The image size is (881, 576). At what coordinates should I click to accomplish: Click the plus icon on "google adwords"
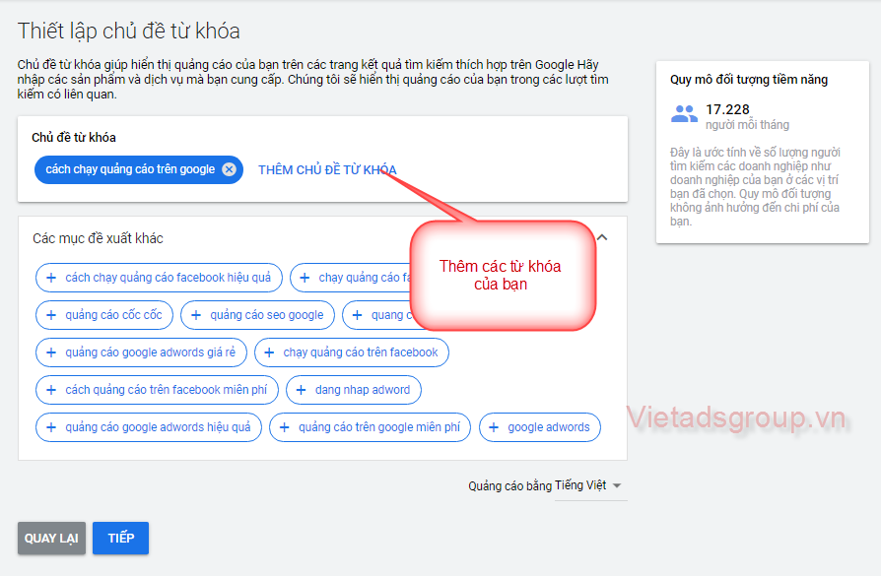tap(493, 427)
